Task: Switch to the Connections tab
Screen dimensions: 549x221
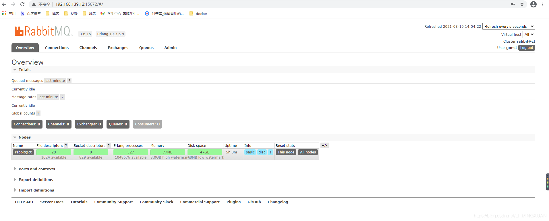Action: click(x=57, y=48)
